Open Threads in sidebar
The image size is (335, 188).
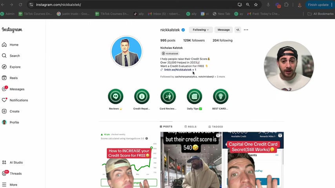point(12,174)
